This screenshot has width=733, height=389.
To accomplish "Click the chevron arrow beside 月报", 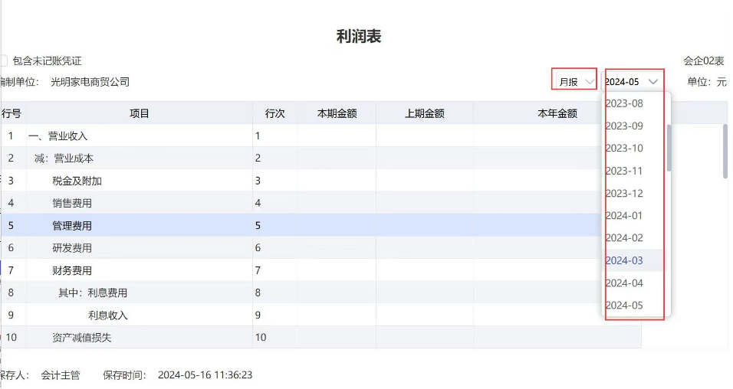I will pos(590,82).
